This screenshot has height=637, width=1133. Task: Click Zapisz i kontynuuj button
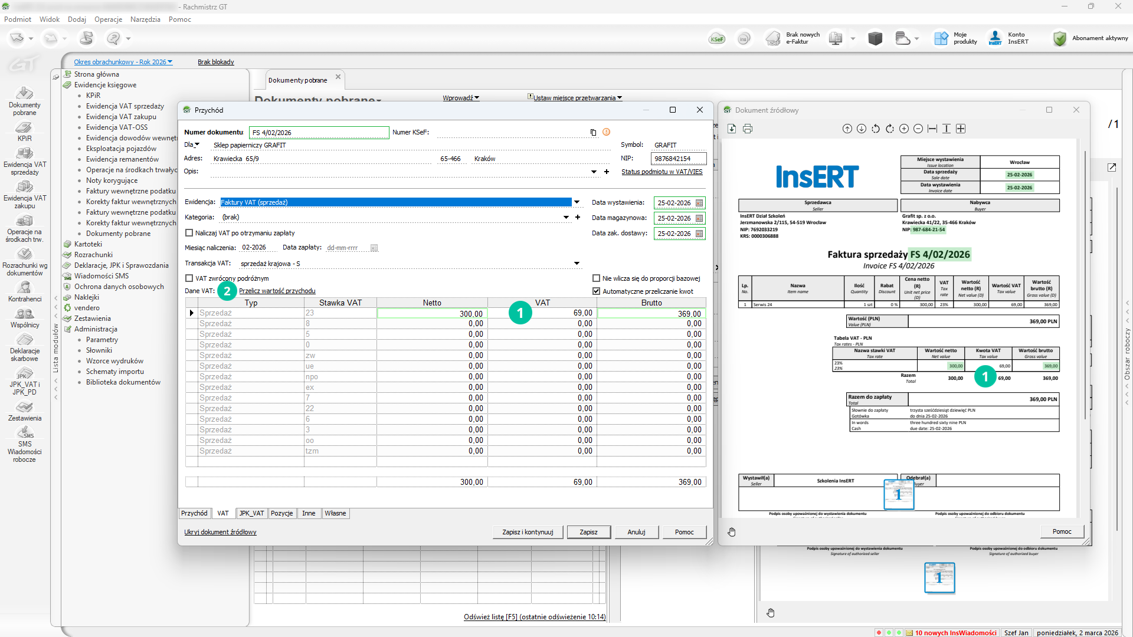528,532
